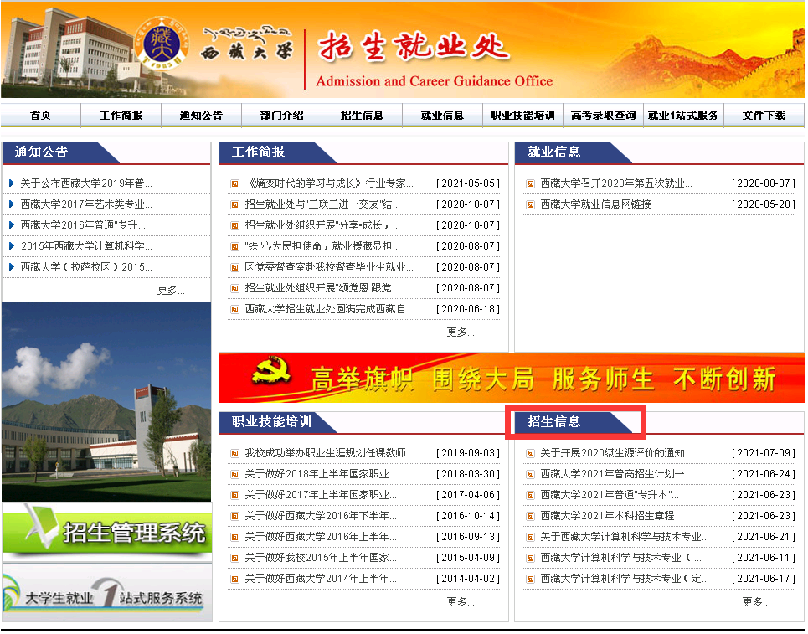Click the 职业技能培训 section header tab

click(x=278, y=422)
